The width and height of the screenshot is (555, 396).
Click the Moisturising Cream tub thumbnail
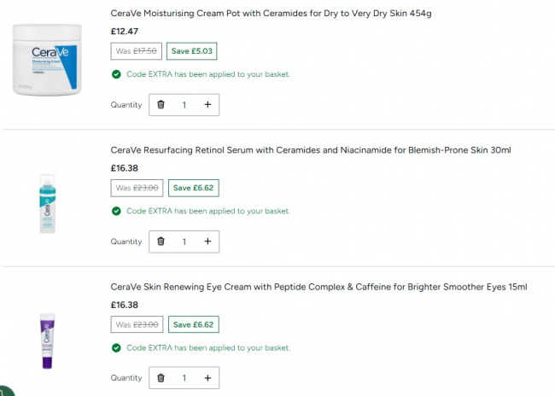point(47,59)
